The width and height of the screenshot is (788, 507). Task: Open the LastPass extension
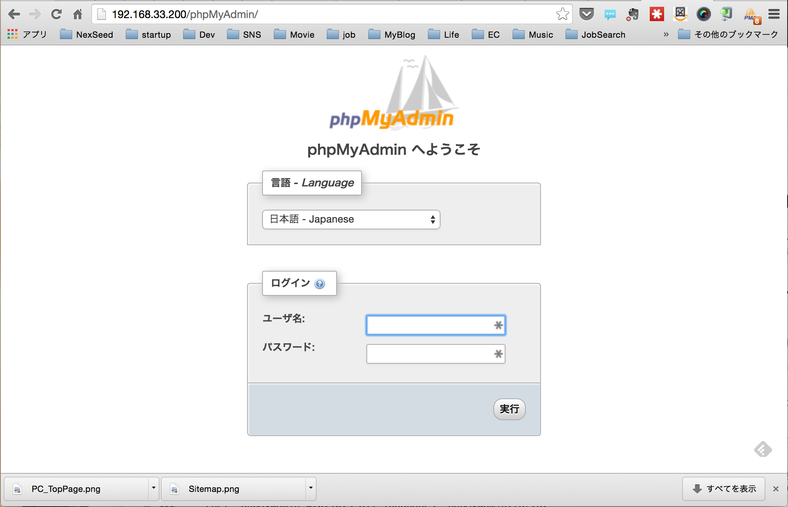click(x=657, y=14)
